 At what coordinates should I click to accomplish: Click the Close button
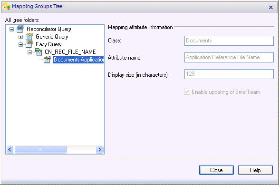point(216,170)
